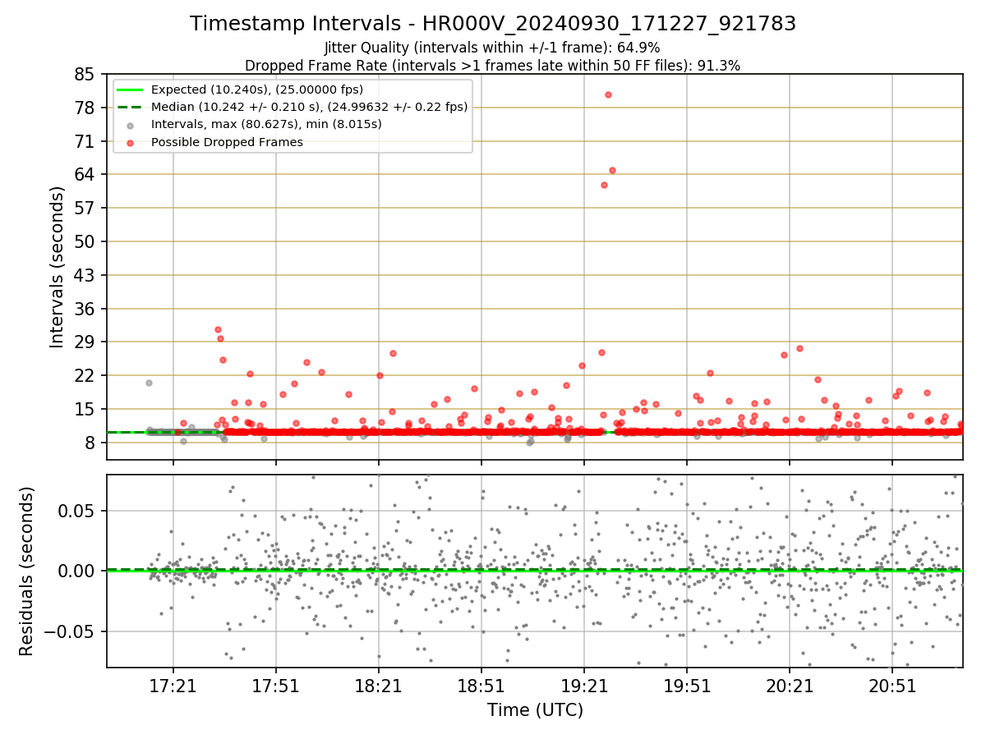Click the 50 tick on intervals axis

(85, 241)
